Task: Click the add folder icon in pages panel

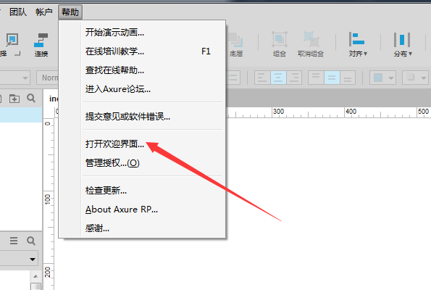Action: [x=14, y=98]
